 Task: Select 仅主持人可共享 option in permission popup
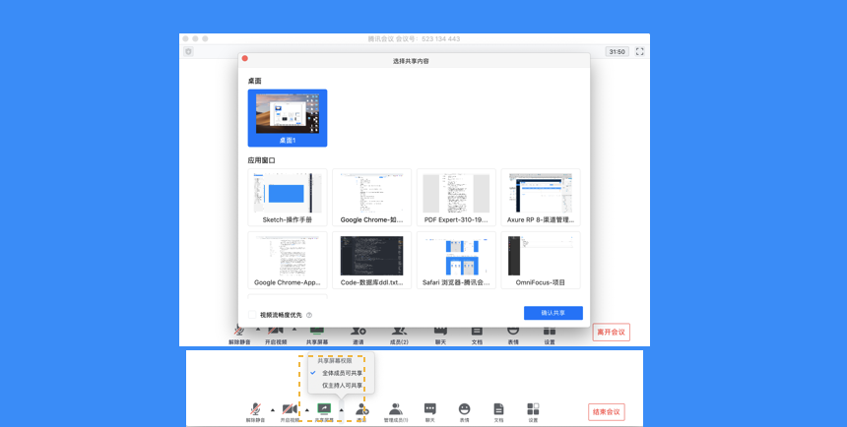click(x=342, y=386)
